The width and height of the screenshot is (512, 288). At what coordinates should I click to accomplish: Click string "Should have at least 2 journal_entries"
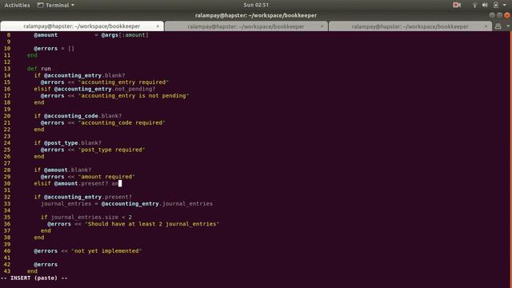click(152, 224)
